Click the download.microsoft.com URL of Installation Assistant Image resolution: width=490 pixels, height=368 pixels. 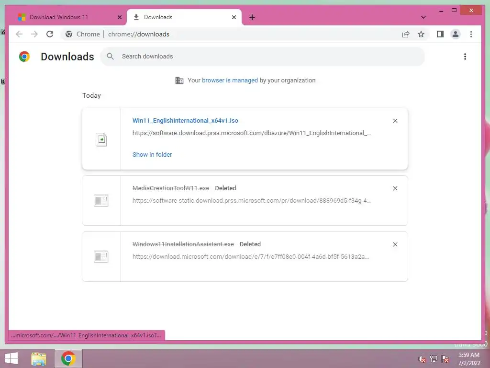251,257
